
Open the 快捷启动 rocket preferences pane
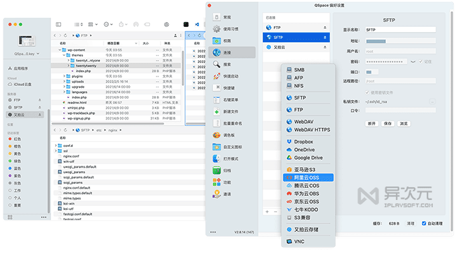pos(232,76)
